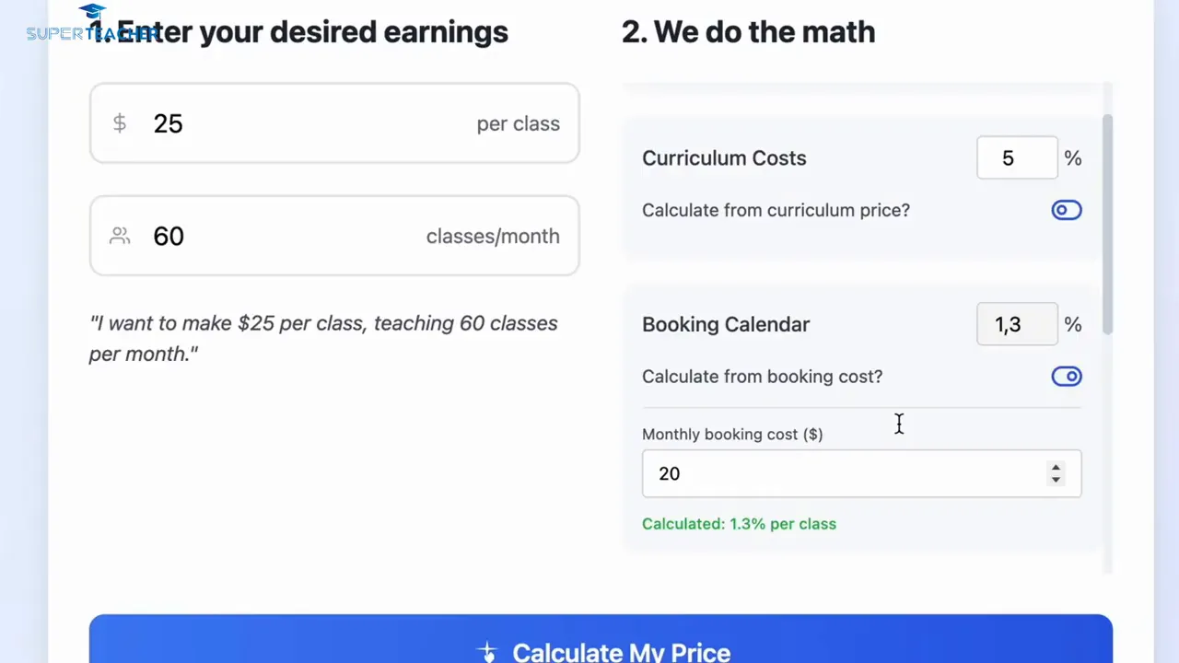Click the Booking Calendar heading
Screen dimensions: 1179x663
coord(726,324)
